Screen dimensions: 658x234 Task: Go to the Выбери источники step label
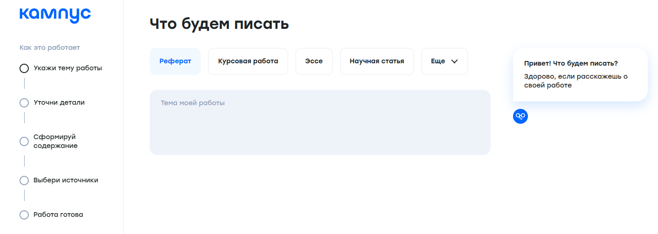[x=66, y=181]
